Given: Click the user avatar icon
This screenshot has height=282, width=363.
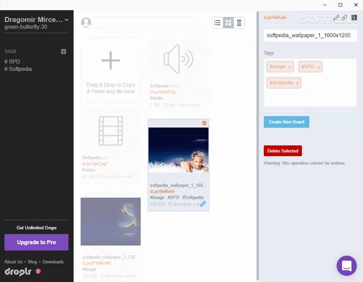Looking at the screenshot, I should tap(86, 22).
